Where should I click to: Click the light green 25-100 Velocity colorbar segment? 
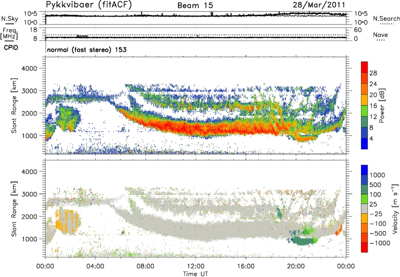pyautogui.click(x=364, y=199)
